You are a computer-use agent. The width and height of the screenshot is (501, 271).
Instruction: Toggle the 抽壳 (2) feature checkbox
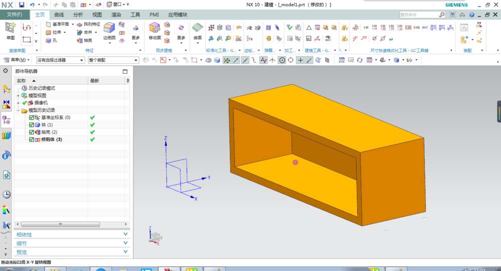pyautogui.click(x=31, y=132)
